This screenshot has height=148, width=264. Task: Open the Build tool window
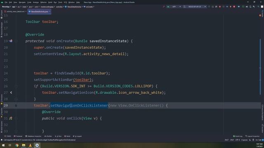67,136
